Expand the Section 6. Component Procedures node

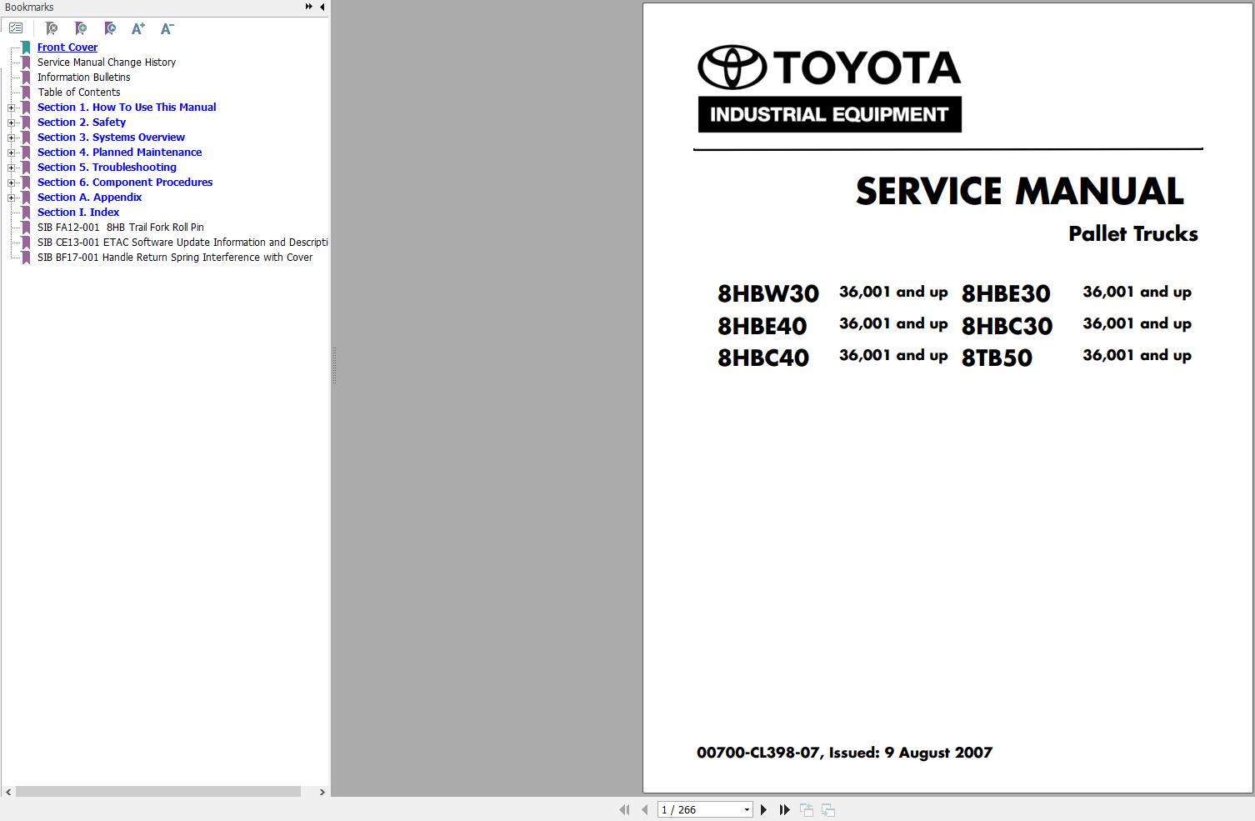click(x=11, y=183)
